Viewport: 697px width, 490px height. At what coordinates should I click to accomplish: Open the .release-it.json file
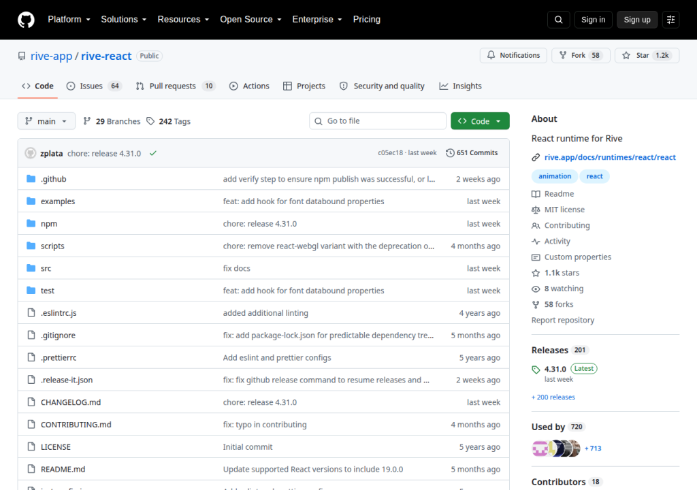coord(67,380)
